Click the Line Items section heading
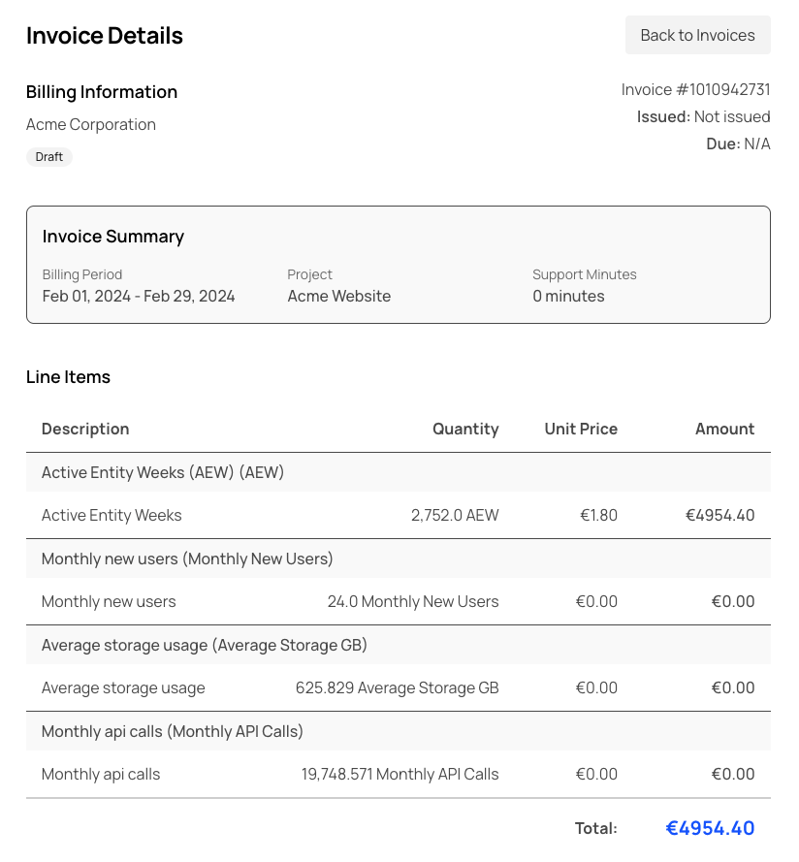This screenshot has height=862, width=799. 68,377
